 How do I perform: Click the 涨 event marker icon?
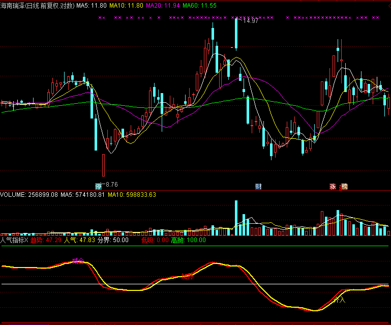(x=333, y=186)
